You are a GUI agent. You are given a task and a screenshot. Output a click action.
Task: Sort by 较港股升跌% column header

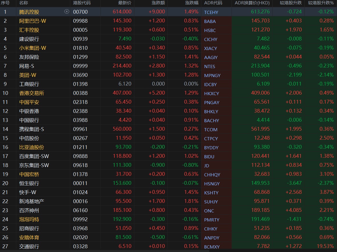coord(321,3)
